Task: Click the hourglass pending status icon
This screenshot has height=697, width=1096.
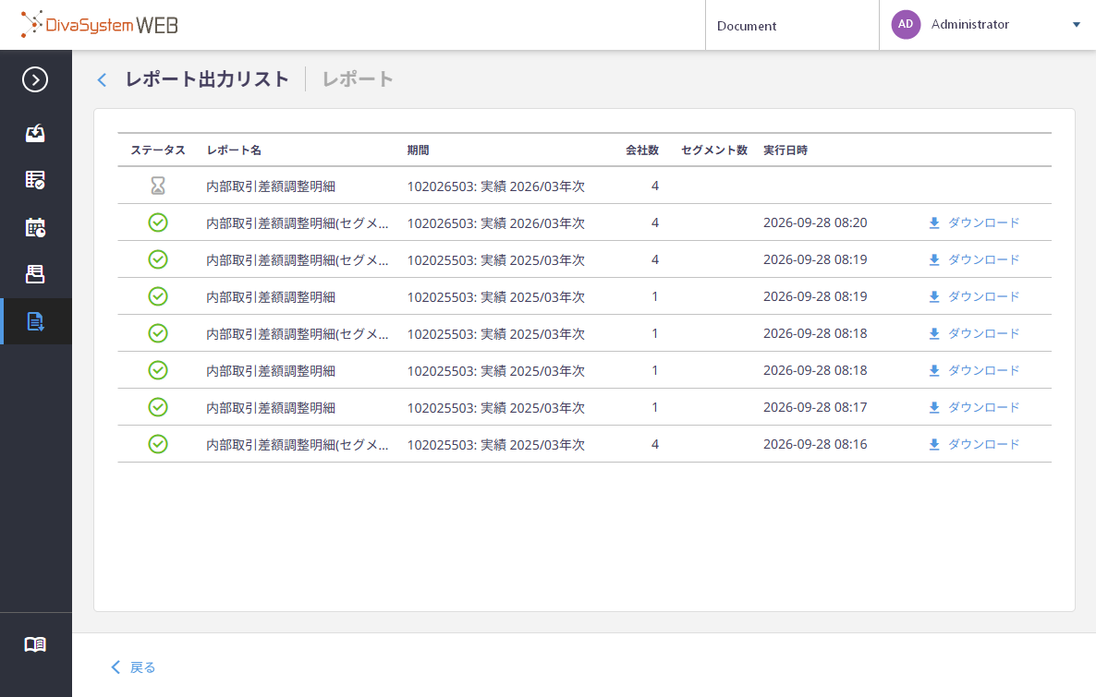Action: coord(158,186)
